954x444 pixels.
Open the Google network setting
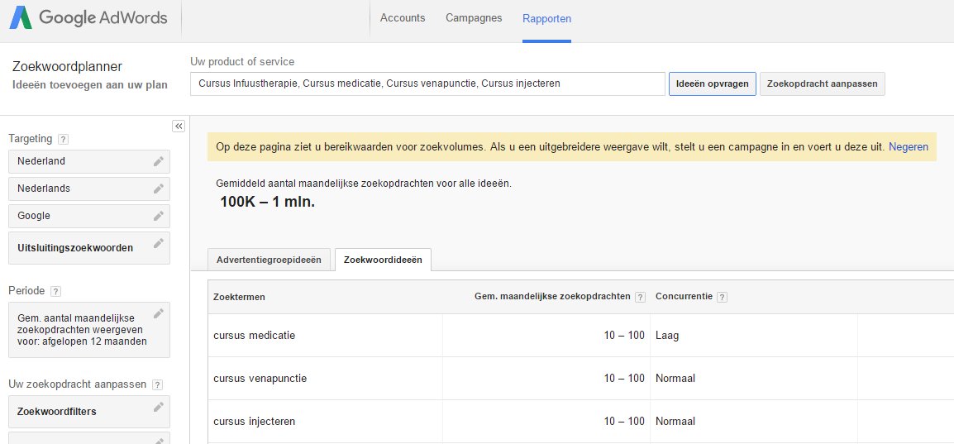pos(89,216)
